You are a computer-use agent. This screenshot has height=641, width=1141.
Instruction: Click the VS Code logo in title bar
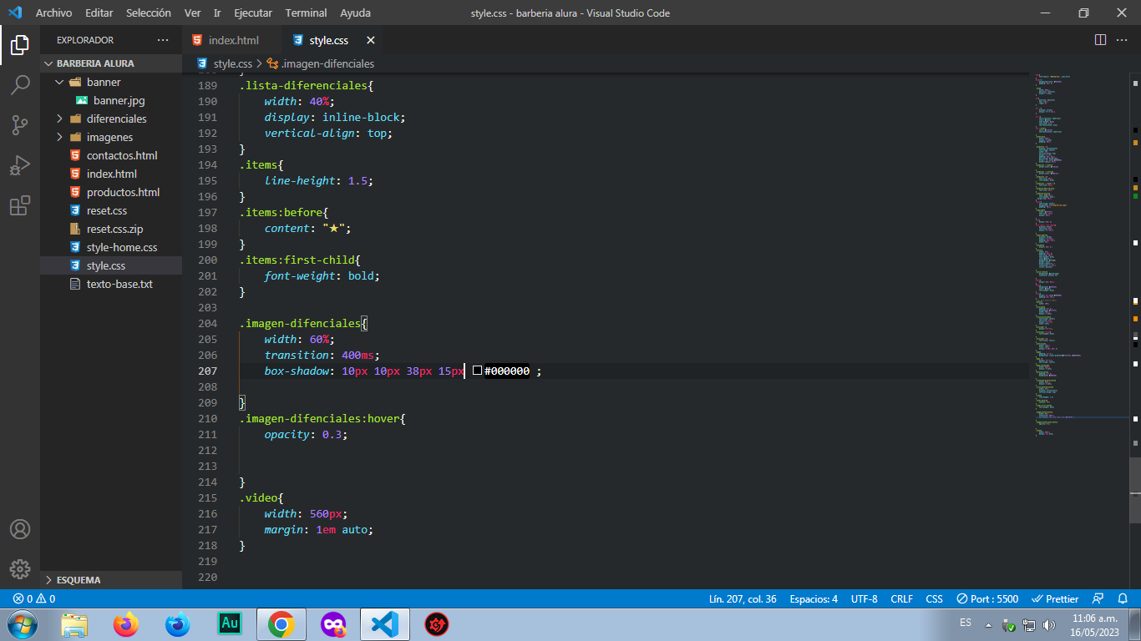tap(15, 13)
